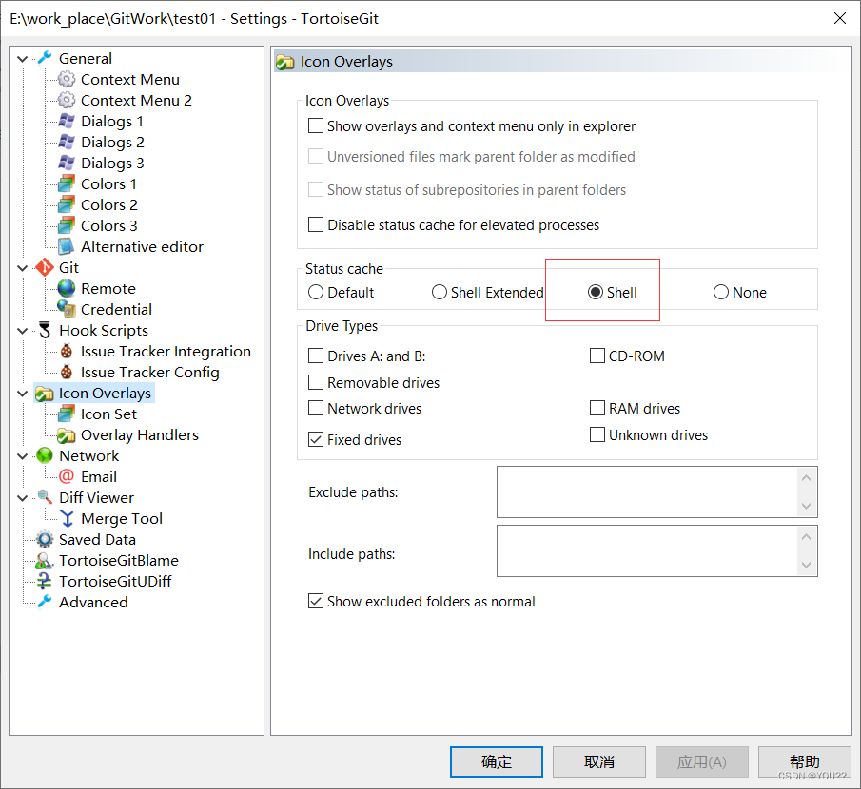
Task: Click the Dialogs 3 windows icon
Action: pyautogui.click(x=67, y=163)
